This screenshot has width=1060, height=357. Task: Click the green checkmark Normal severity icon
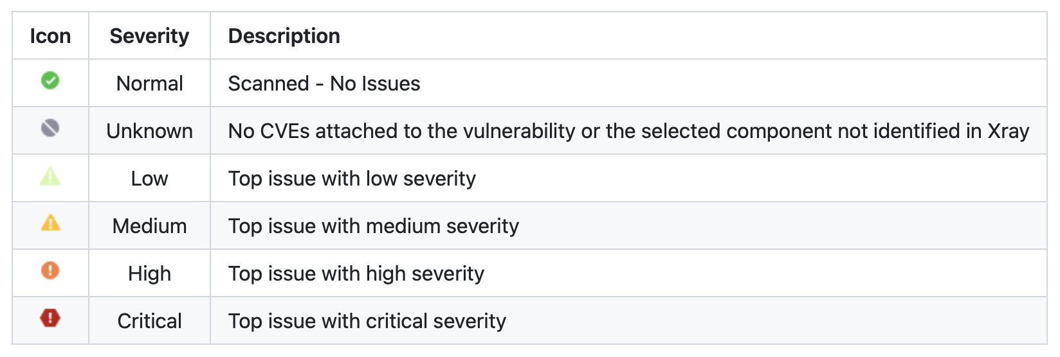point(50,81)
